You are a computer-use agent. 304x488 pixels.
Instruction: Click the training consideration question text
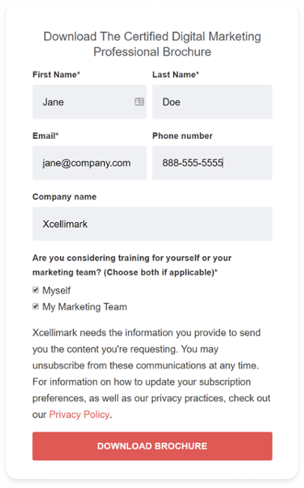click(132, 265)
